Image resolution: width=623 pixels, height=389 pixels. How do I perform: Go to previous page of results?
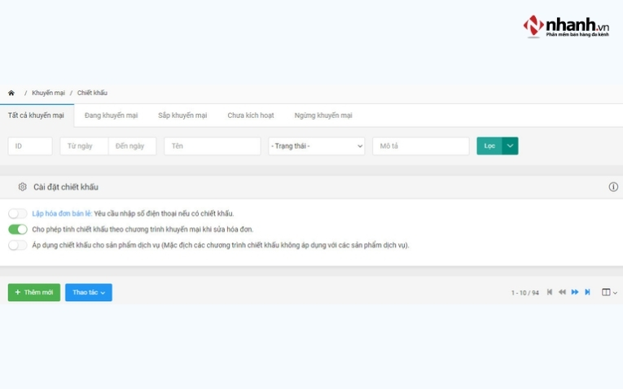tap(562, 292)
